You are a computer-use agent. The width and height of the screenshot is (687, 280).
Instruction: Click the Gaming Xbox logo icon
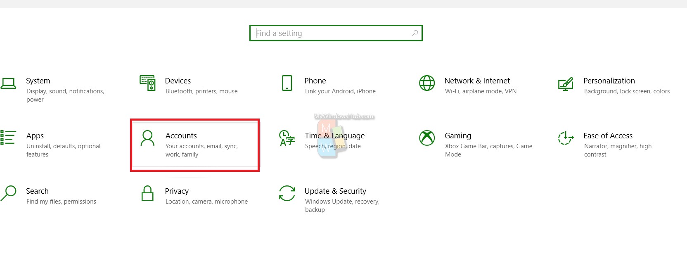point(427,138)
